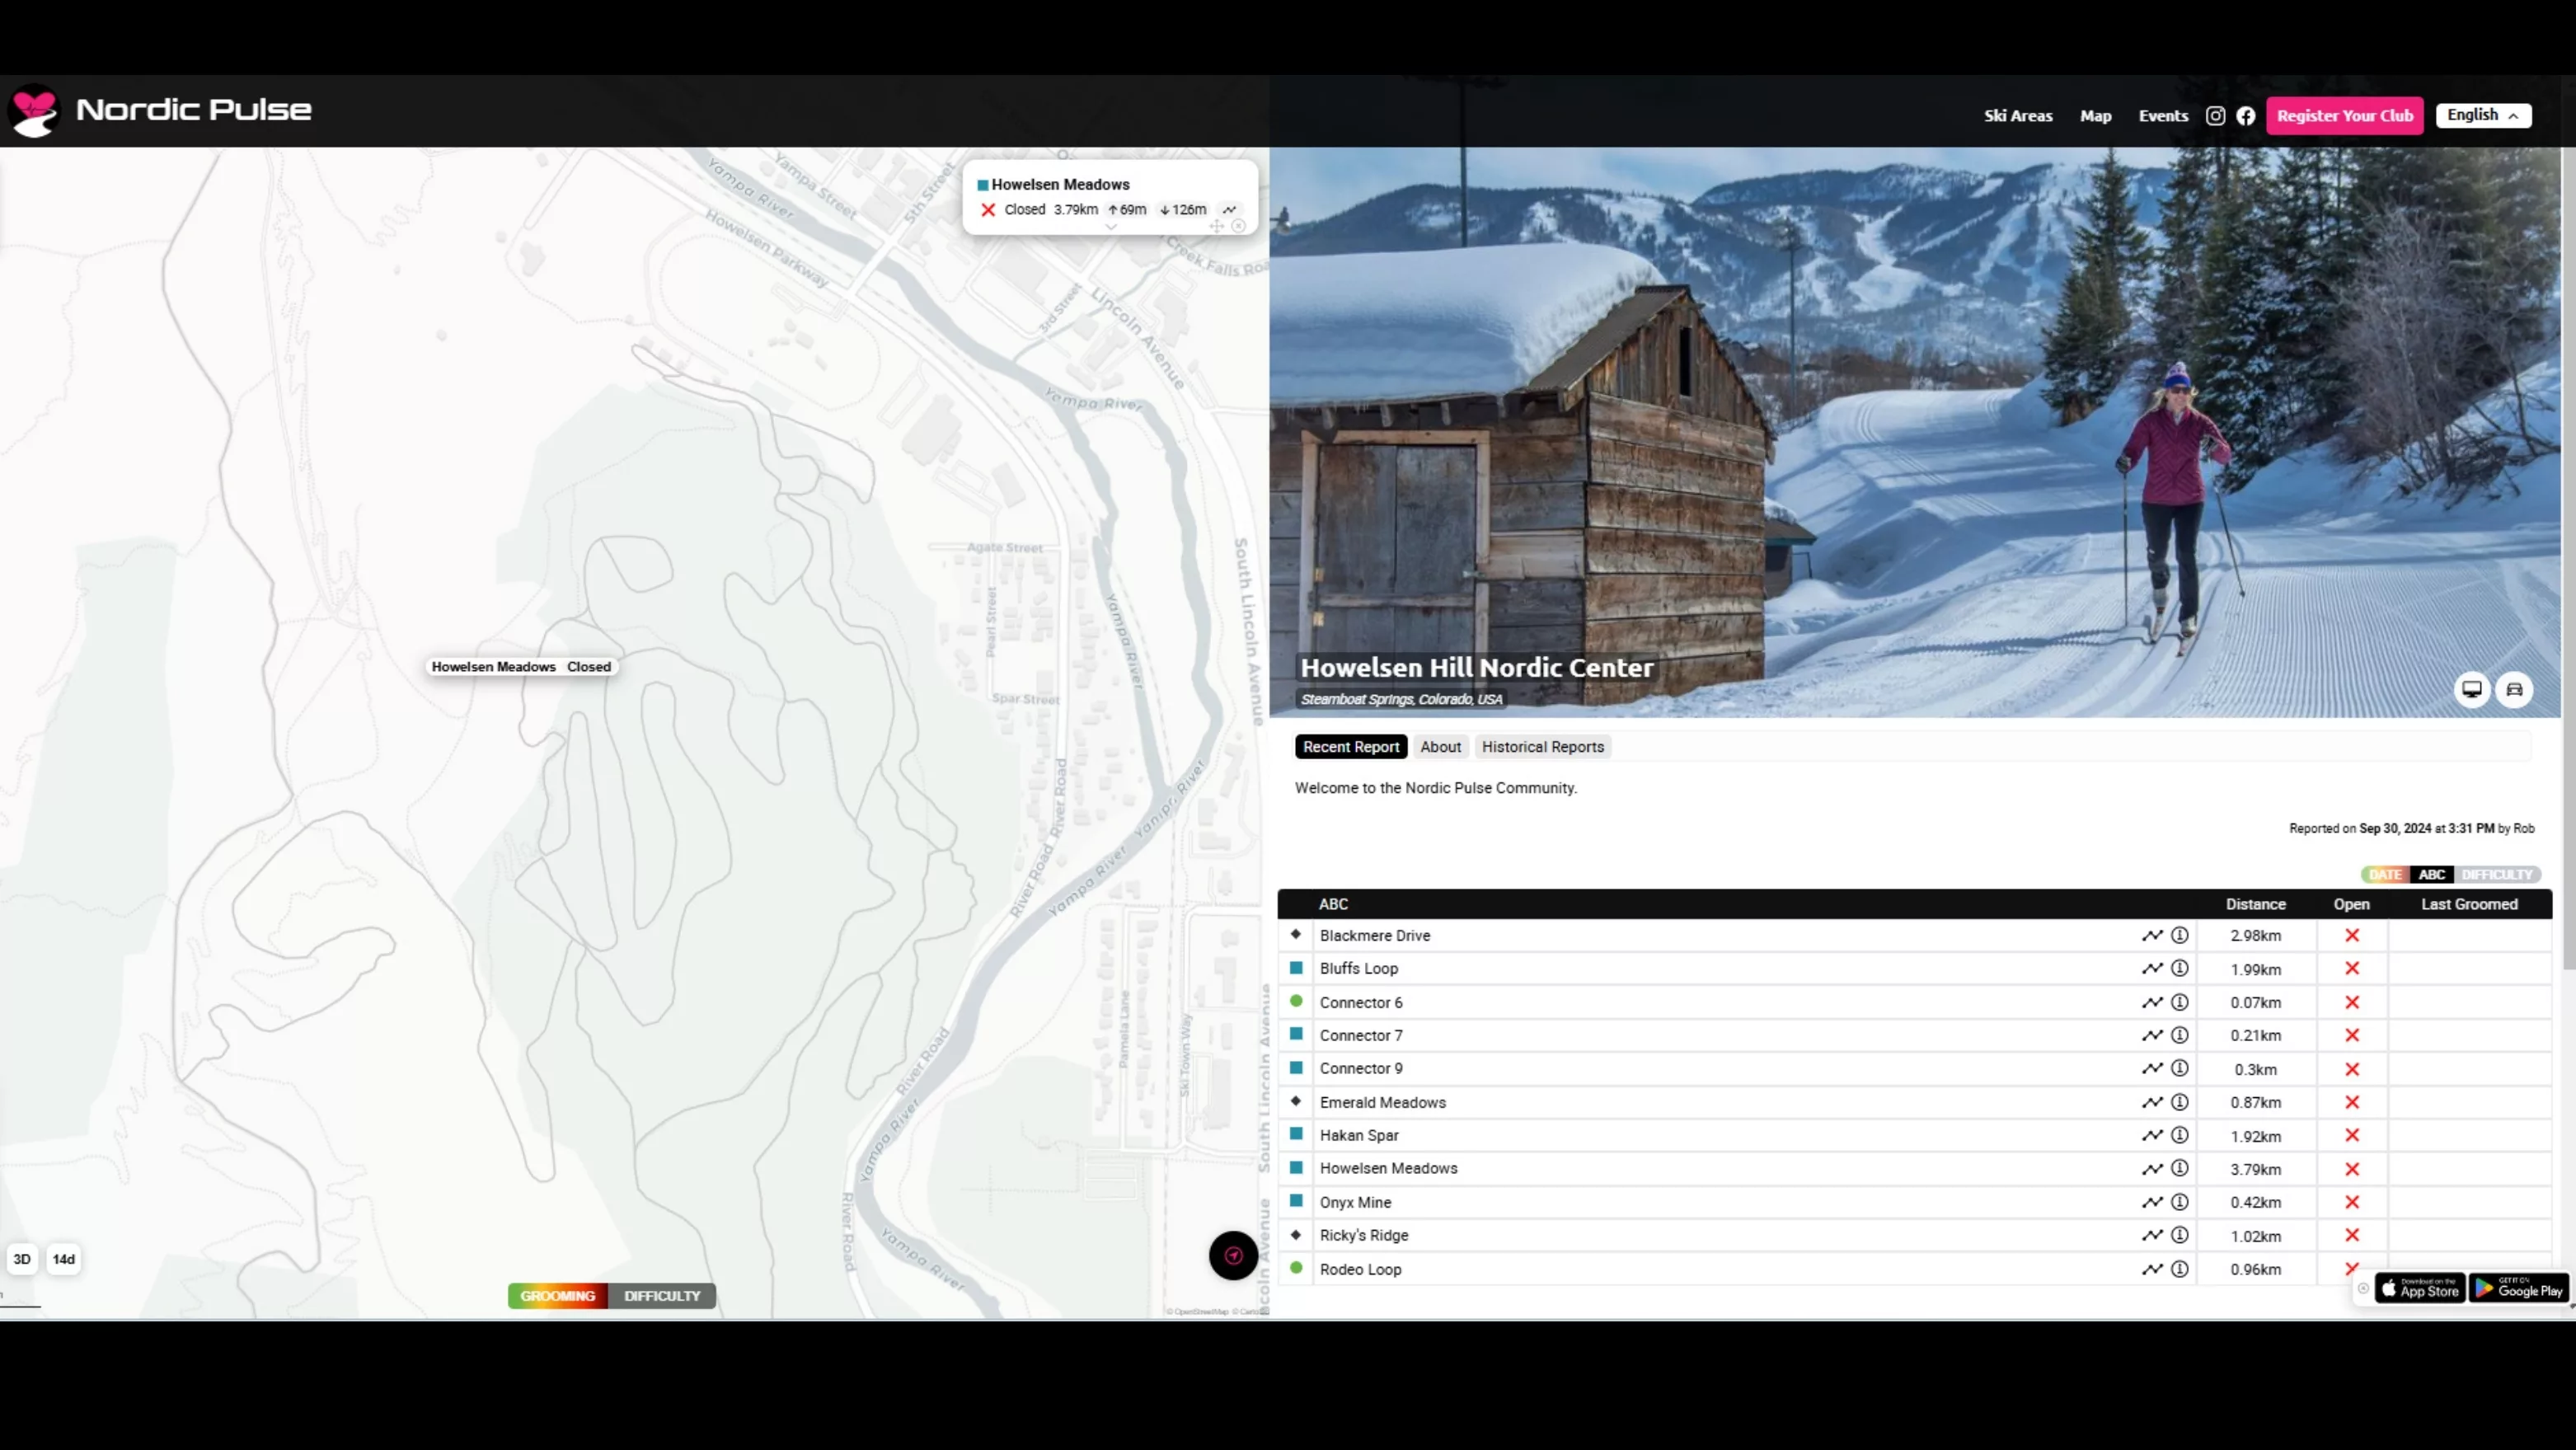
Task: Show elevation chart for Connector 7
Action: [2152, 1035]
